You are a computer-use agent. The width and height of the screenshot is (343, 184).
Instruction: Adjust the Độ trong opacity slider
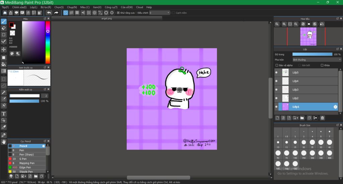click(313, 55)
